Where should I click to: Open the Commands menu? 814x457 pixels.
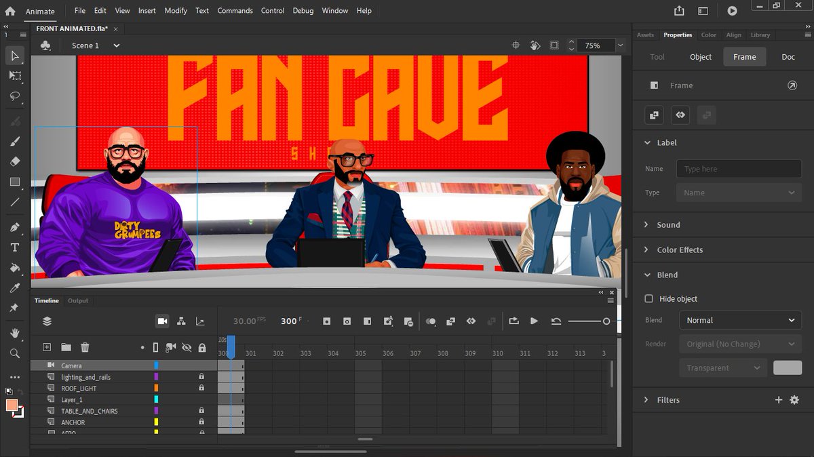click(235, 11)
